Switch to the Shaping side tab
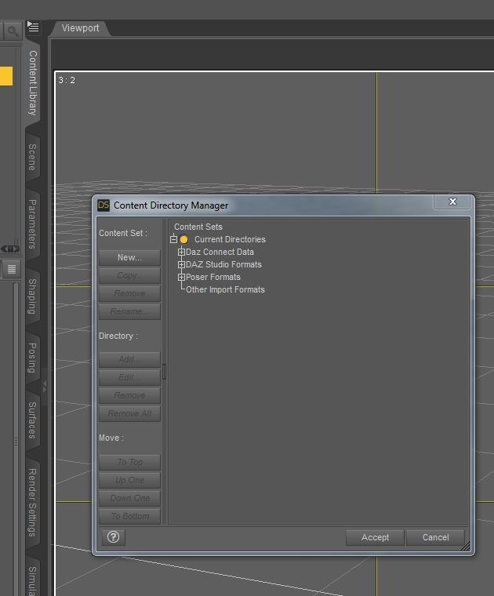This screenshot has width=494, height=596. (x=33, y=296)
